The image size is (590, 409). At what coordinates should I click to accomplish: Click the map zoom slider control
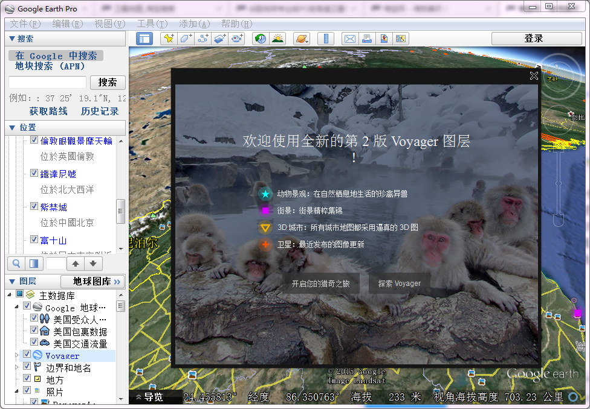coord(559,183)
